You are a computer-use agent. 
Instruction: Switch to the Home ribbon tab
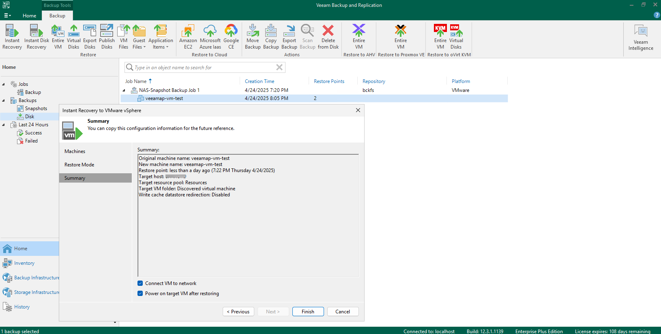click(29, 16)
